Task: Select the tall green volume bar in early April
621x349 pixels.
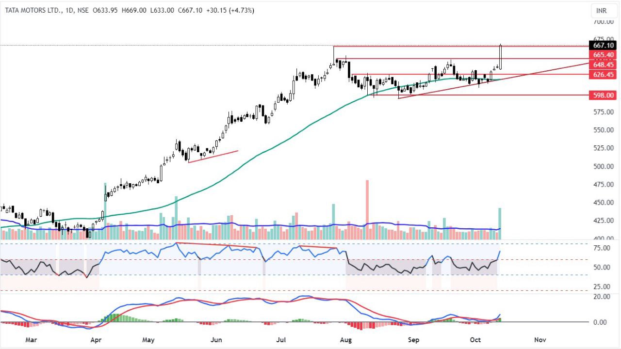Action: point(105,211)
